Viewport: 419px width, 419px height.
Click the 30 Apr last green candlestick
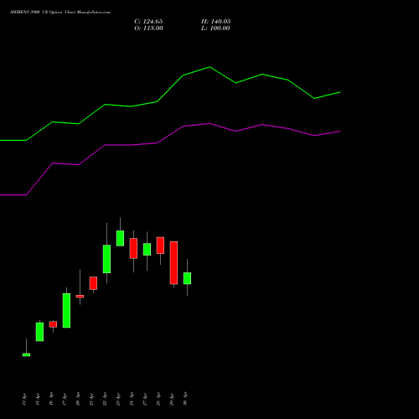[x=187, y=278]
